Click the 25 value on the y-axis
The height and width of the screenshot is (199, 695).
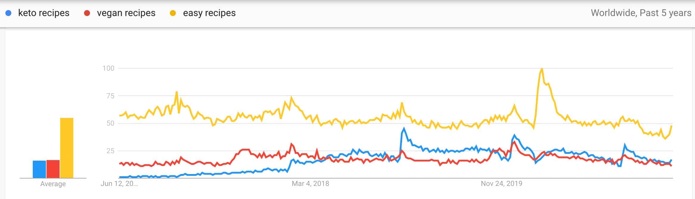110,151
